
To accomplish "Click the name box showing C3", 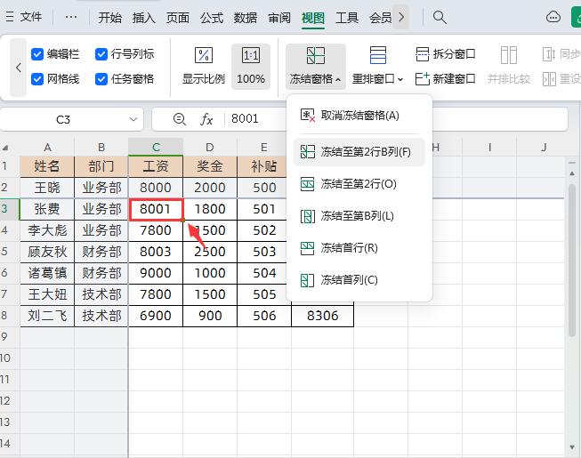I will 63,119.
